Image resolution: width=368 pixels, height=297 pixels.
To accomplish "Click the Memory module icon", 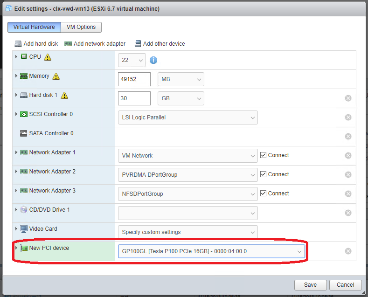I will pos(24,76).
